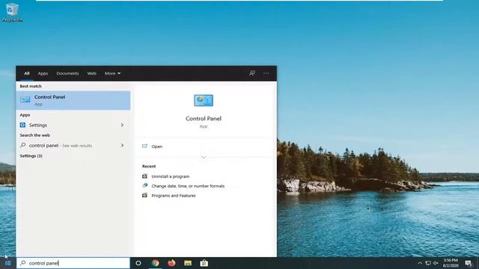This screenshot has height=269, width=479.
Task: Expand the More filter dropdown
Action: coord(112,73)
